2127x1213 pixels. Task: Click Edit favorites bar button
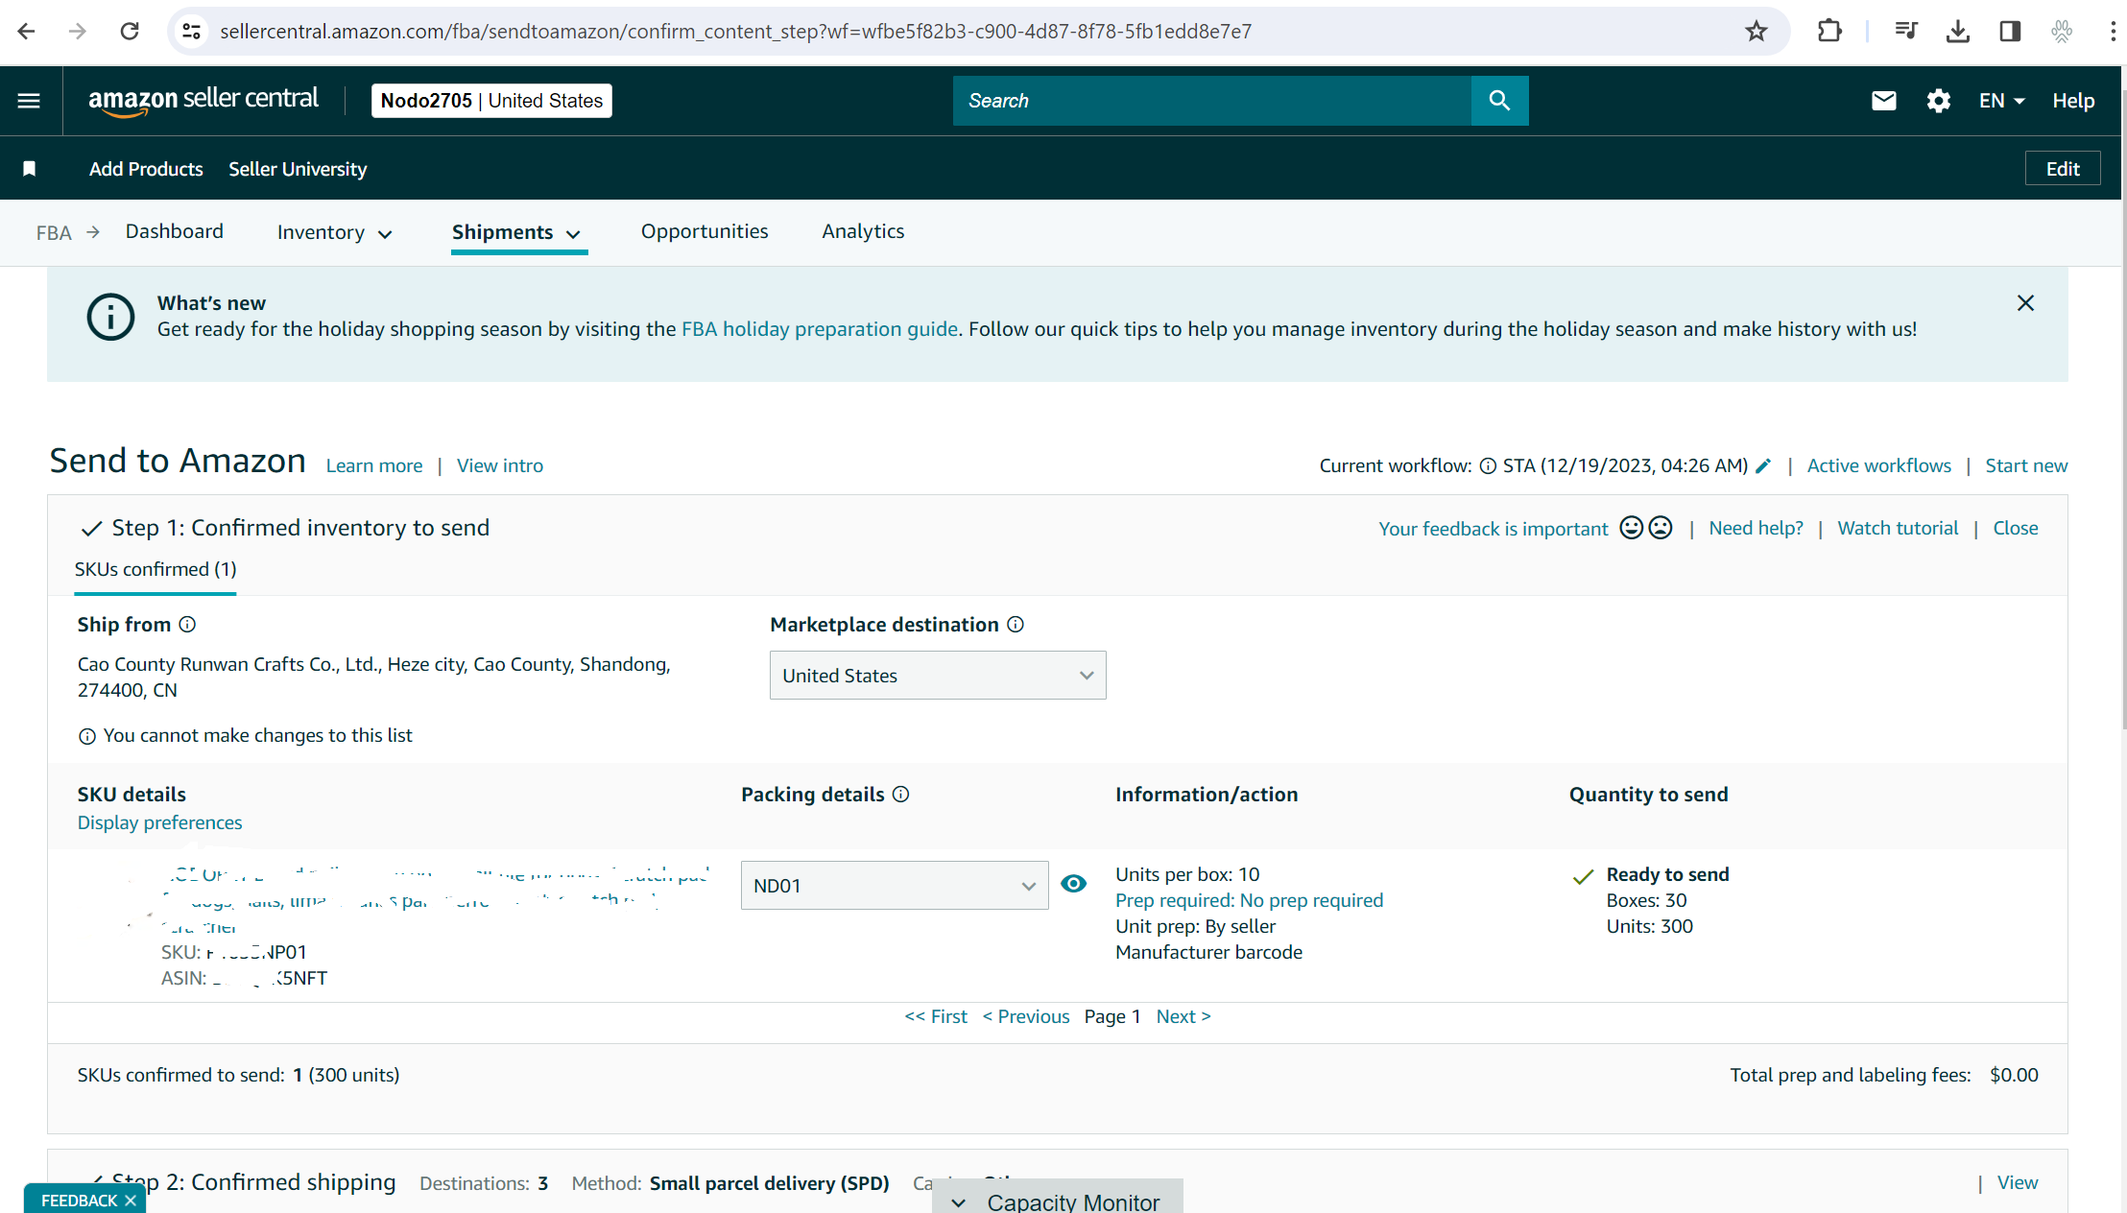pos(2063,169)
